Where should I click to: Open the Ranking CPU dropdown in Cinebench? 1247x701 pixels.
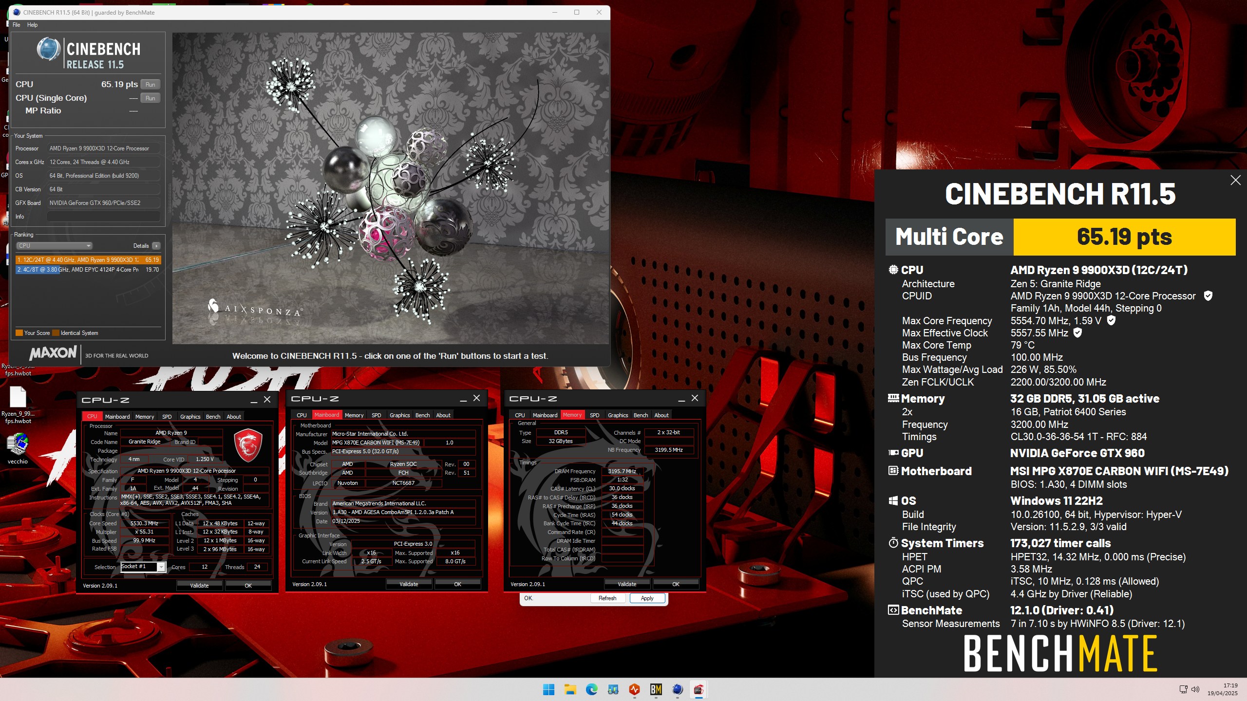coord(54,246)
